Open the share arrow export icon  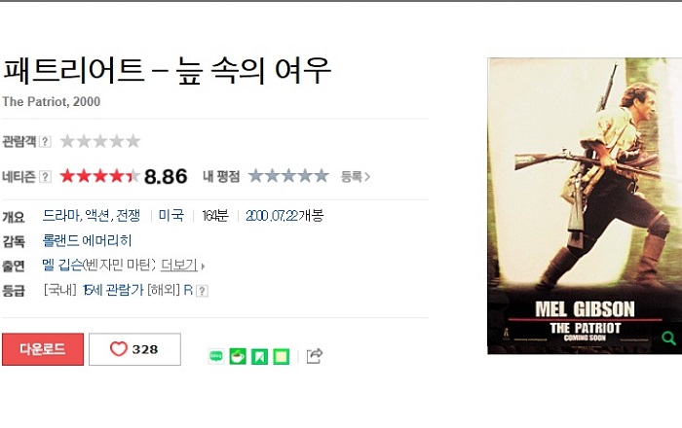point(315,356)
